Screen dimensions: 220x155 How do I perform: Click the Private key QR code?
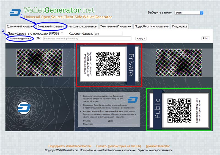tap(108, 63)
